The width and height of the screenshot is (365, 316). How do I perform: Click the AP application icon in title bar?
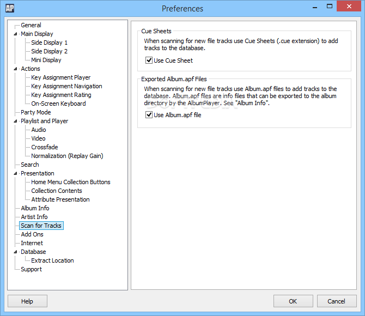(x=10, y=8)
